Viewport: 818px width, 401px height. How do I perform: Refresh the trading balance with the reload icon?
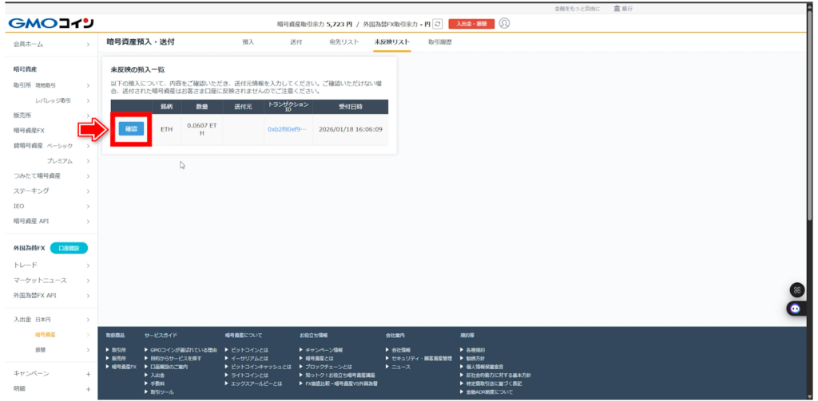point(437,24)
